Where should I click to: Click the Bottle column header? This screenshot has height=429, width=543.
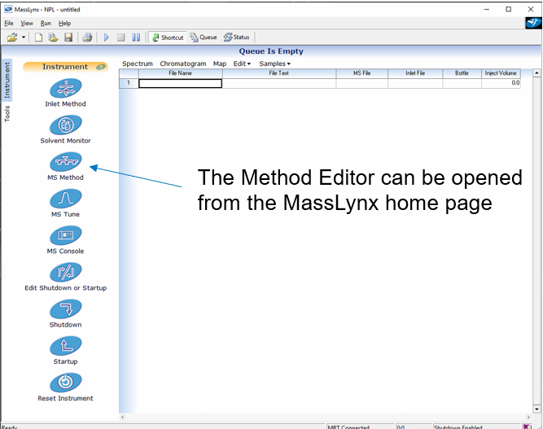(x=462, y=73)
